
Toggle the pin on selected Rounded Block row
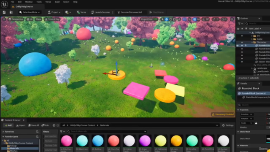[246, 46]
